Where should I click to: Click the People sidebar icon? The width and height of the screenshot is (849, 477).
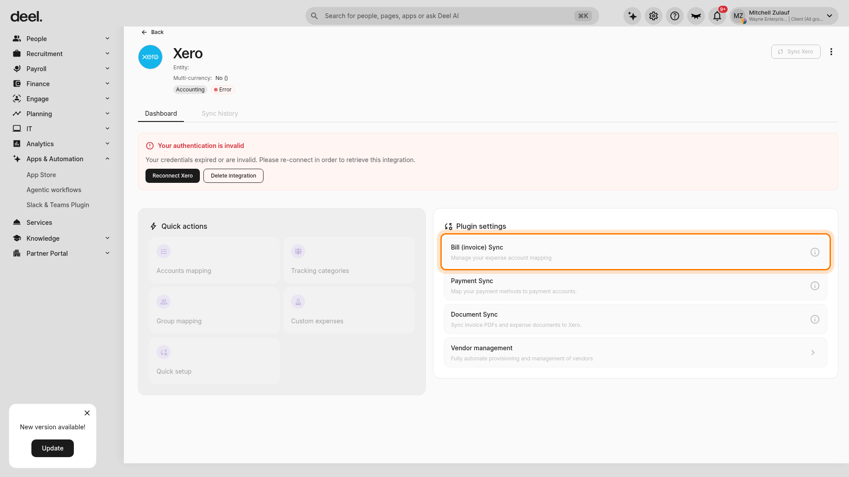point(17,38)
